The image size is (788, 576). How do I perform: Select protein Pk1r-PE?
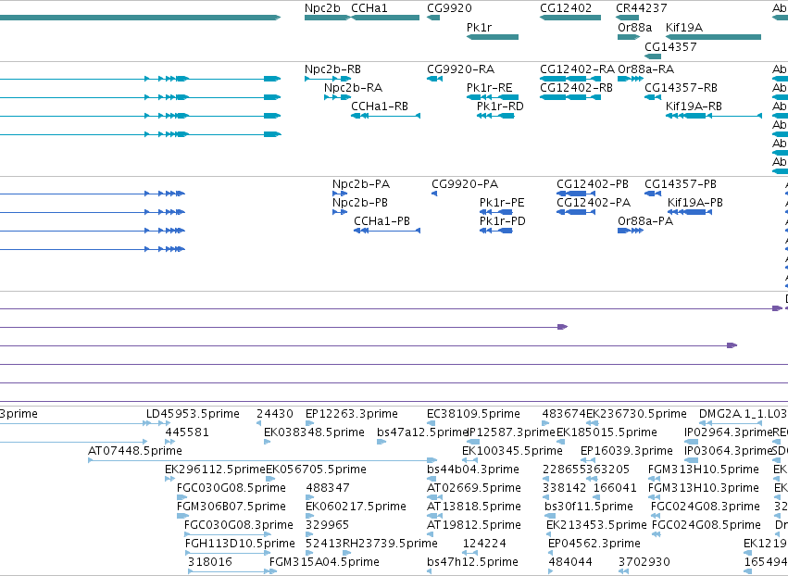(502, 203)
